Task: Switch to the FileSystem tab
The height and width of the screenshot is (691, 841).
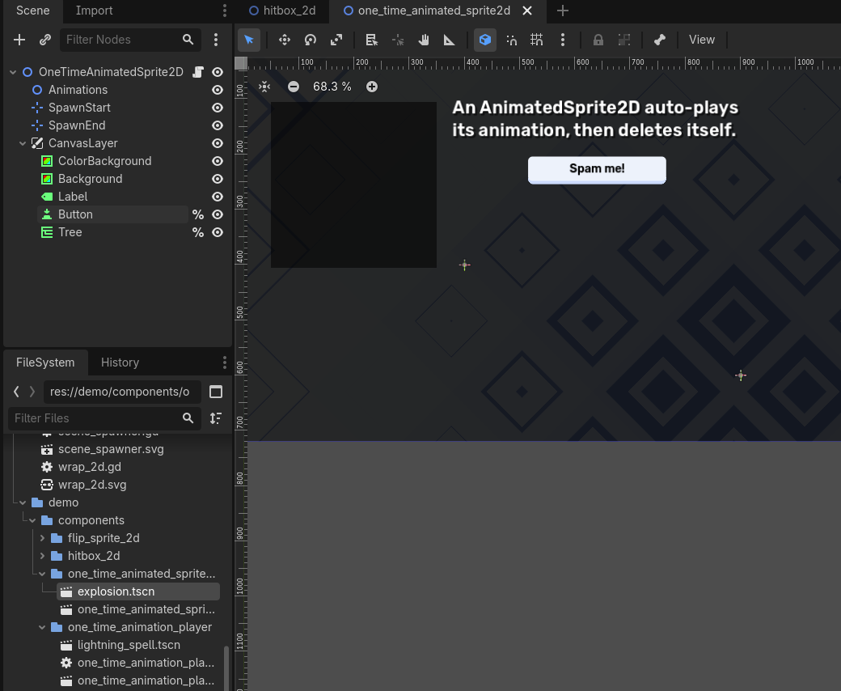Action: click(x=45, y=362)
